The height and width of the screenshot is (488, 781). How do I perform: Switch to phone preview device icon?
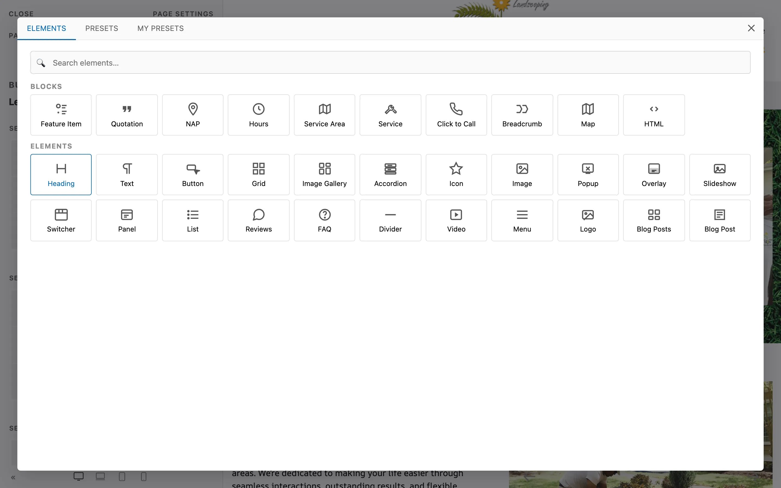[x=144, y=477]
